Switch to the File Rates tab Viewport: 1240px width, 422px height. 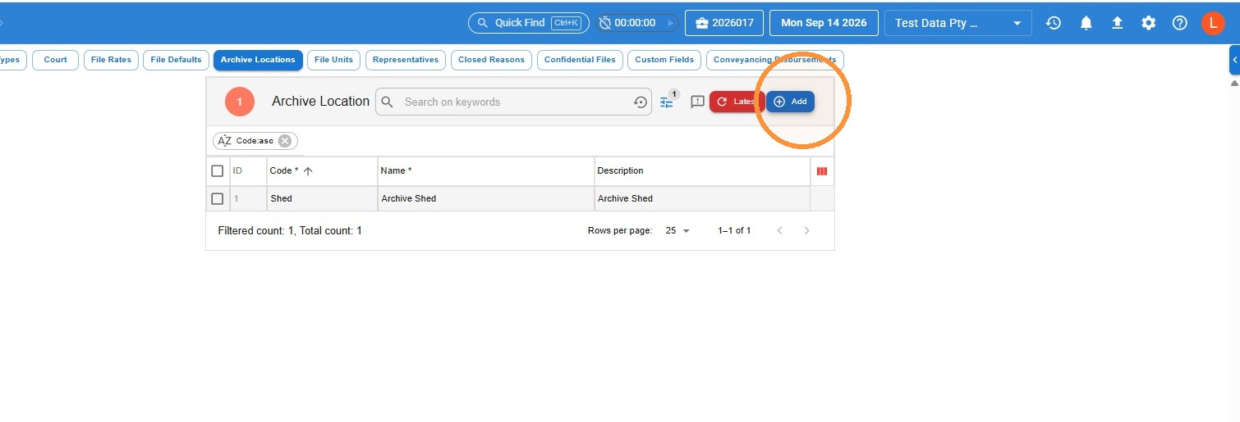111,60
